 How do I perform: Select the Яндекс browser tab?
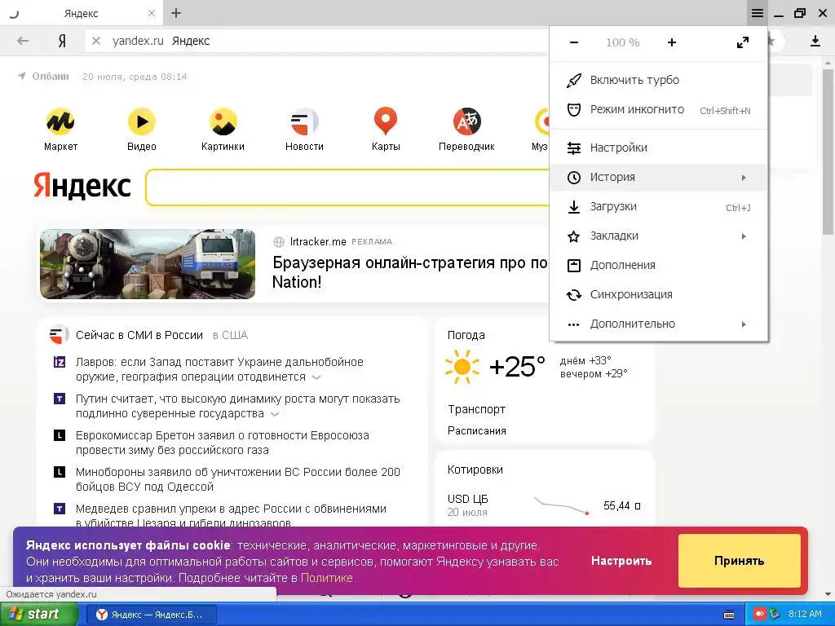(81, 13)
